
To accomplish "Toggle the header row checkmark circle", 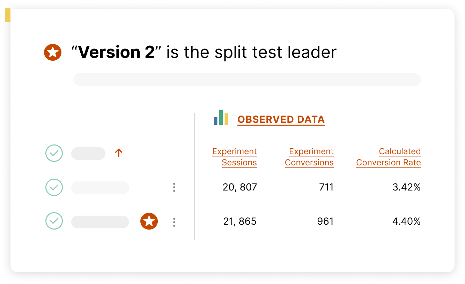I will point(54,153).
